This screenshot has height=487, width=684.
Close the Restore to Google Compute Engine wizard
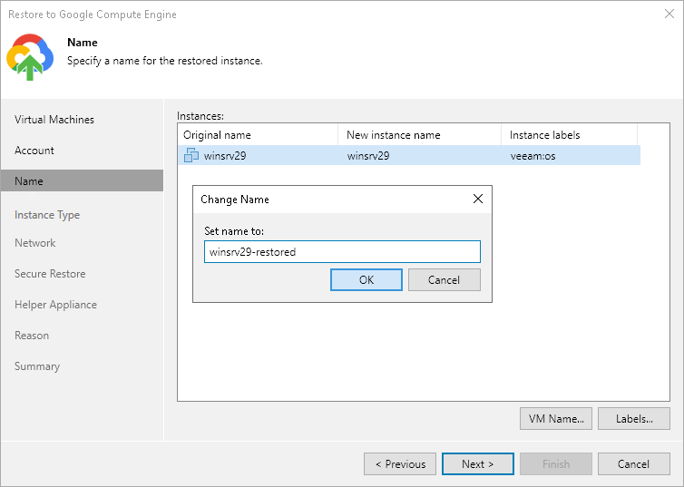tap(669, 14)
